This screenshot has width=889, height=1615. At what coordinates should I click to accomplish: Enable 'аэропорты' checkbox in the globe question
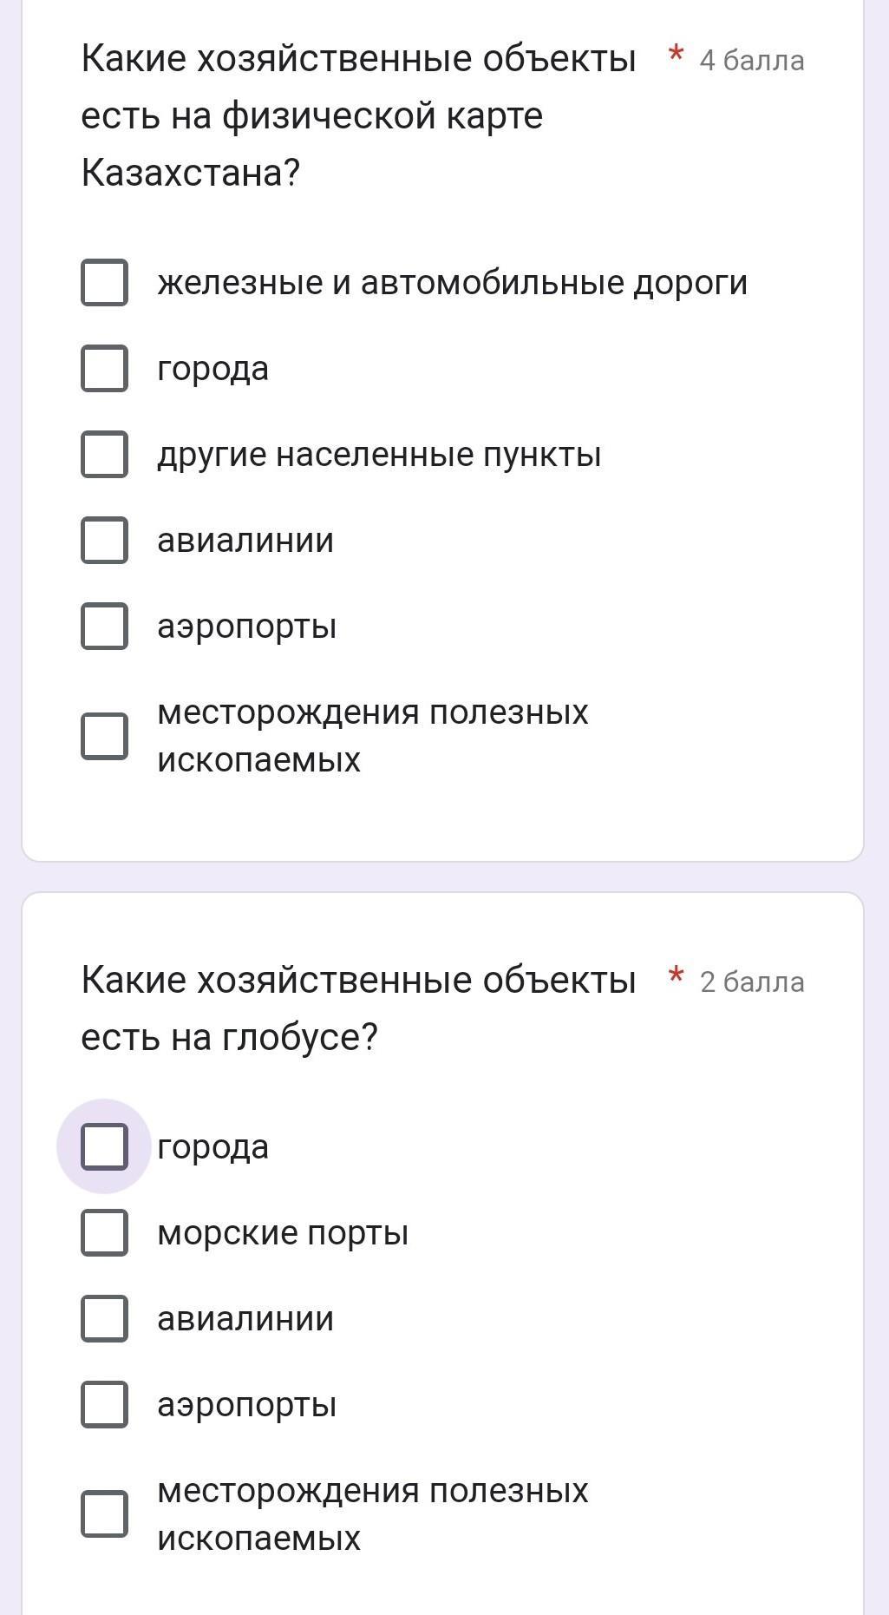(x=104, y=1404)
